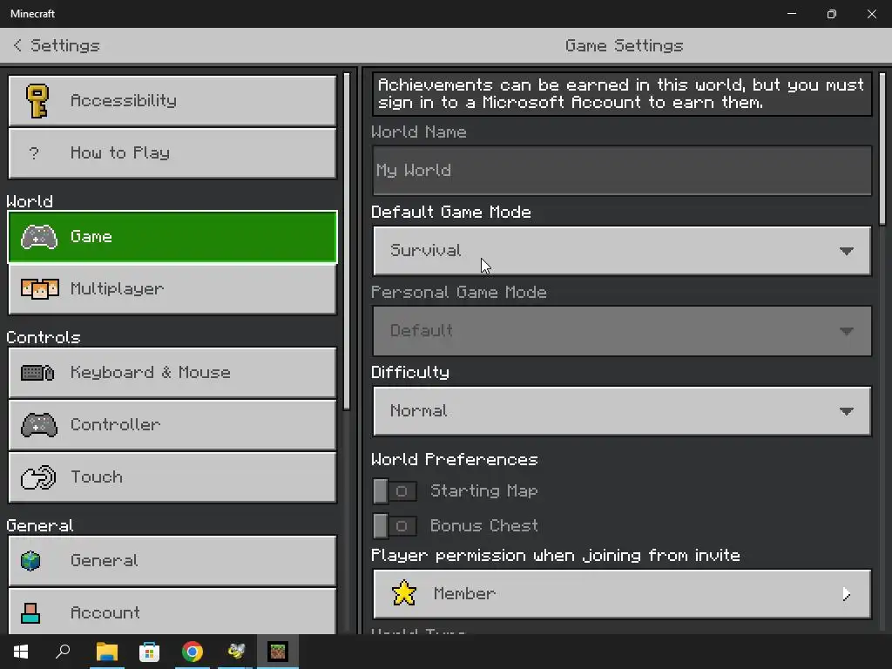Viewport: 892px width, 669px height.
Task: Toggle the Bonus Chest switch
Action: (x=395, y=526)
